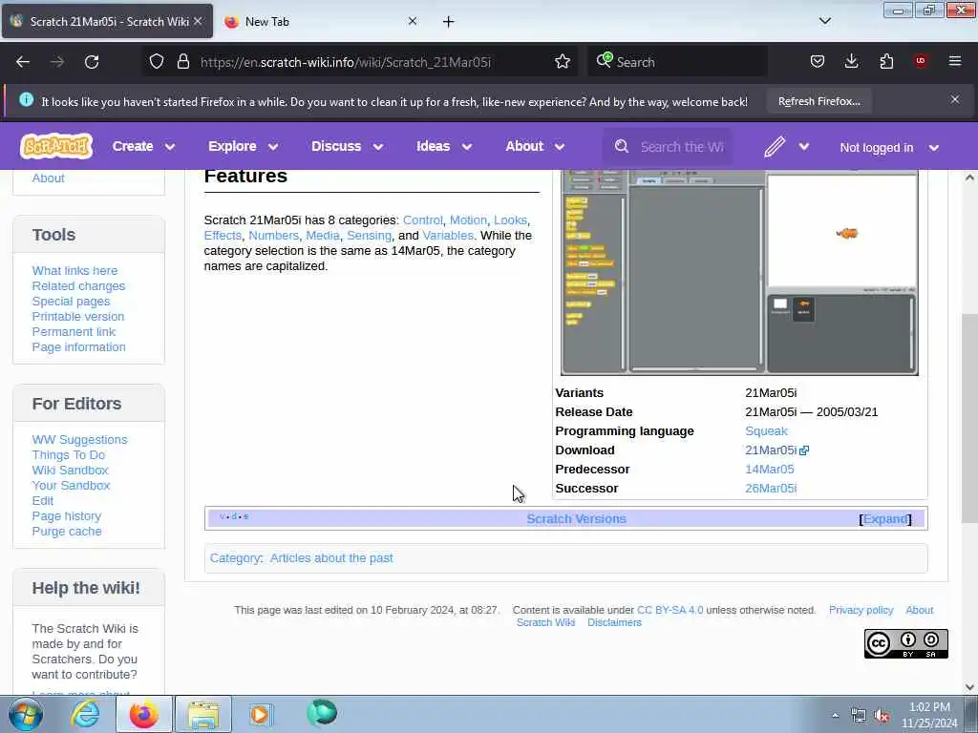Select the Scratch 21Mar05i - Scratch Wiki tab
This screenshot has width=978, height=733.
coord(107,21)
